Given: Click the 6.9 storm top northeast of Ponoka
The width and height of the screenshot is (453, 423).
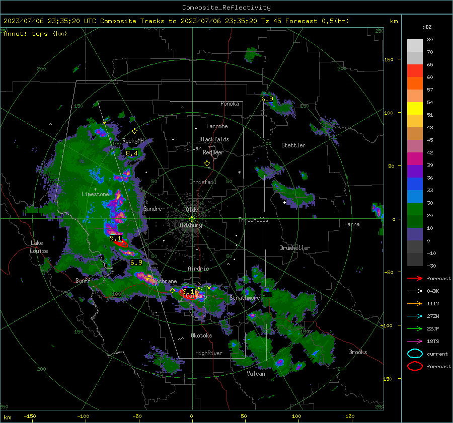Looking at the screenshot, I should [x=267, y=99].
